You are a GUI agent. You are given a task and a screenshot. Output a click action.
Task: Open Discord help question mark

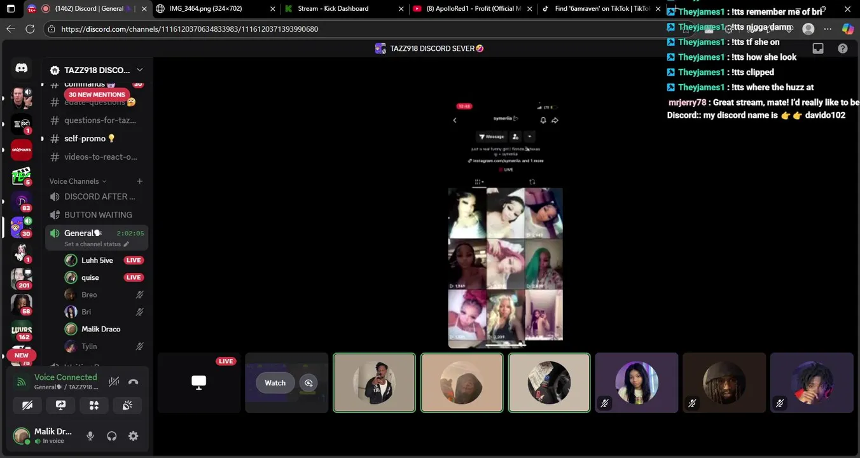[843, 48]
